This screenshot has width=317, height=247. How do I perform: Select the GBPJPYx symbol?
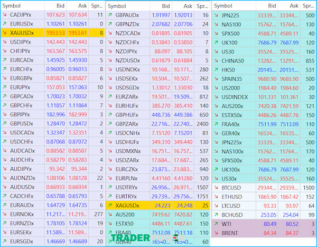[x=20, y=114]
